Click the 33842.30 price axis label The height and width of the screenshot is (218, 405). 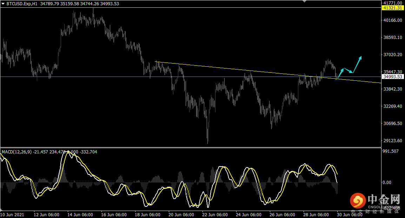click(393, 89)
